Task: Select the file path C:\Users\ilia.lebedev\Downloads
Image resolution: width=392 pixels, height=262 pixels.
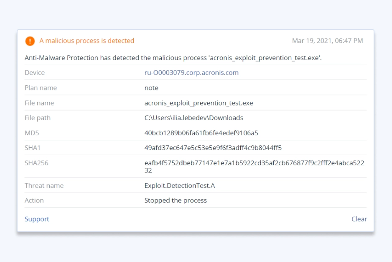Action: 194,118
